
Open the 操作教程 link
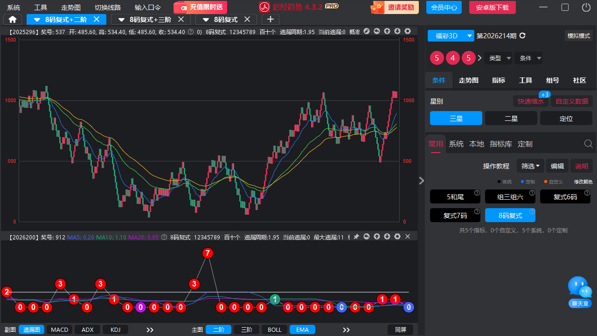click(x=496, y=166)
